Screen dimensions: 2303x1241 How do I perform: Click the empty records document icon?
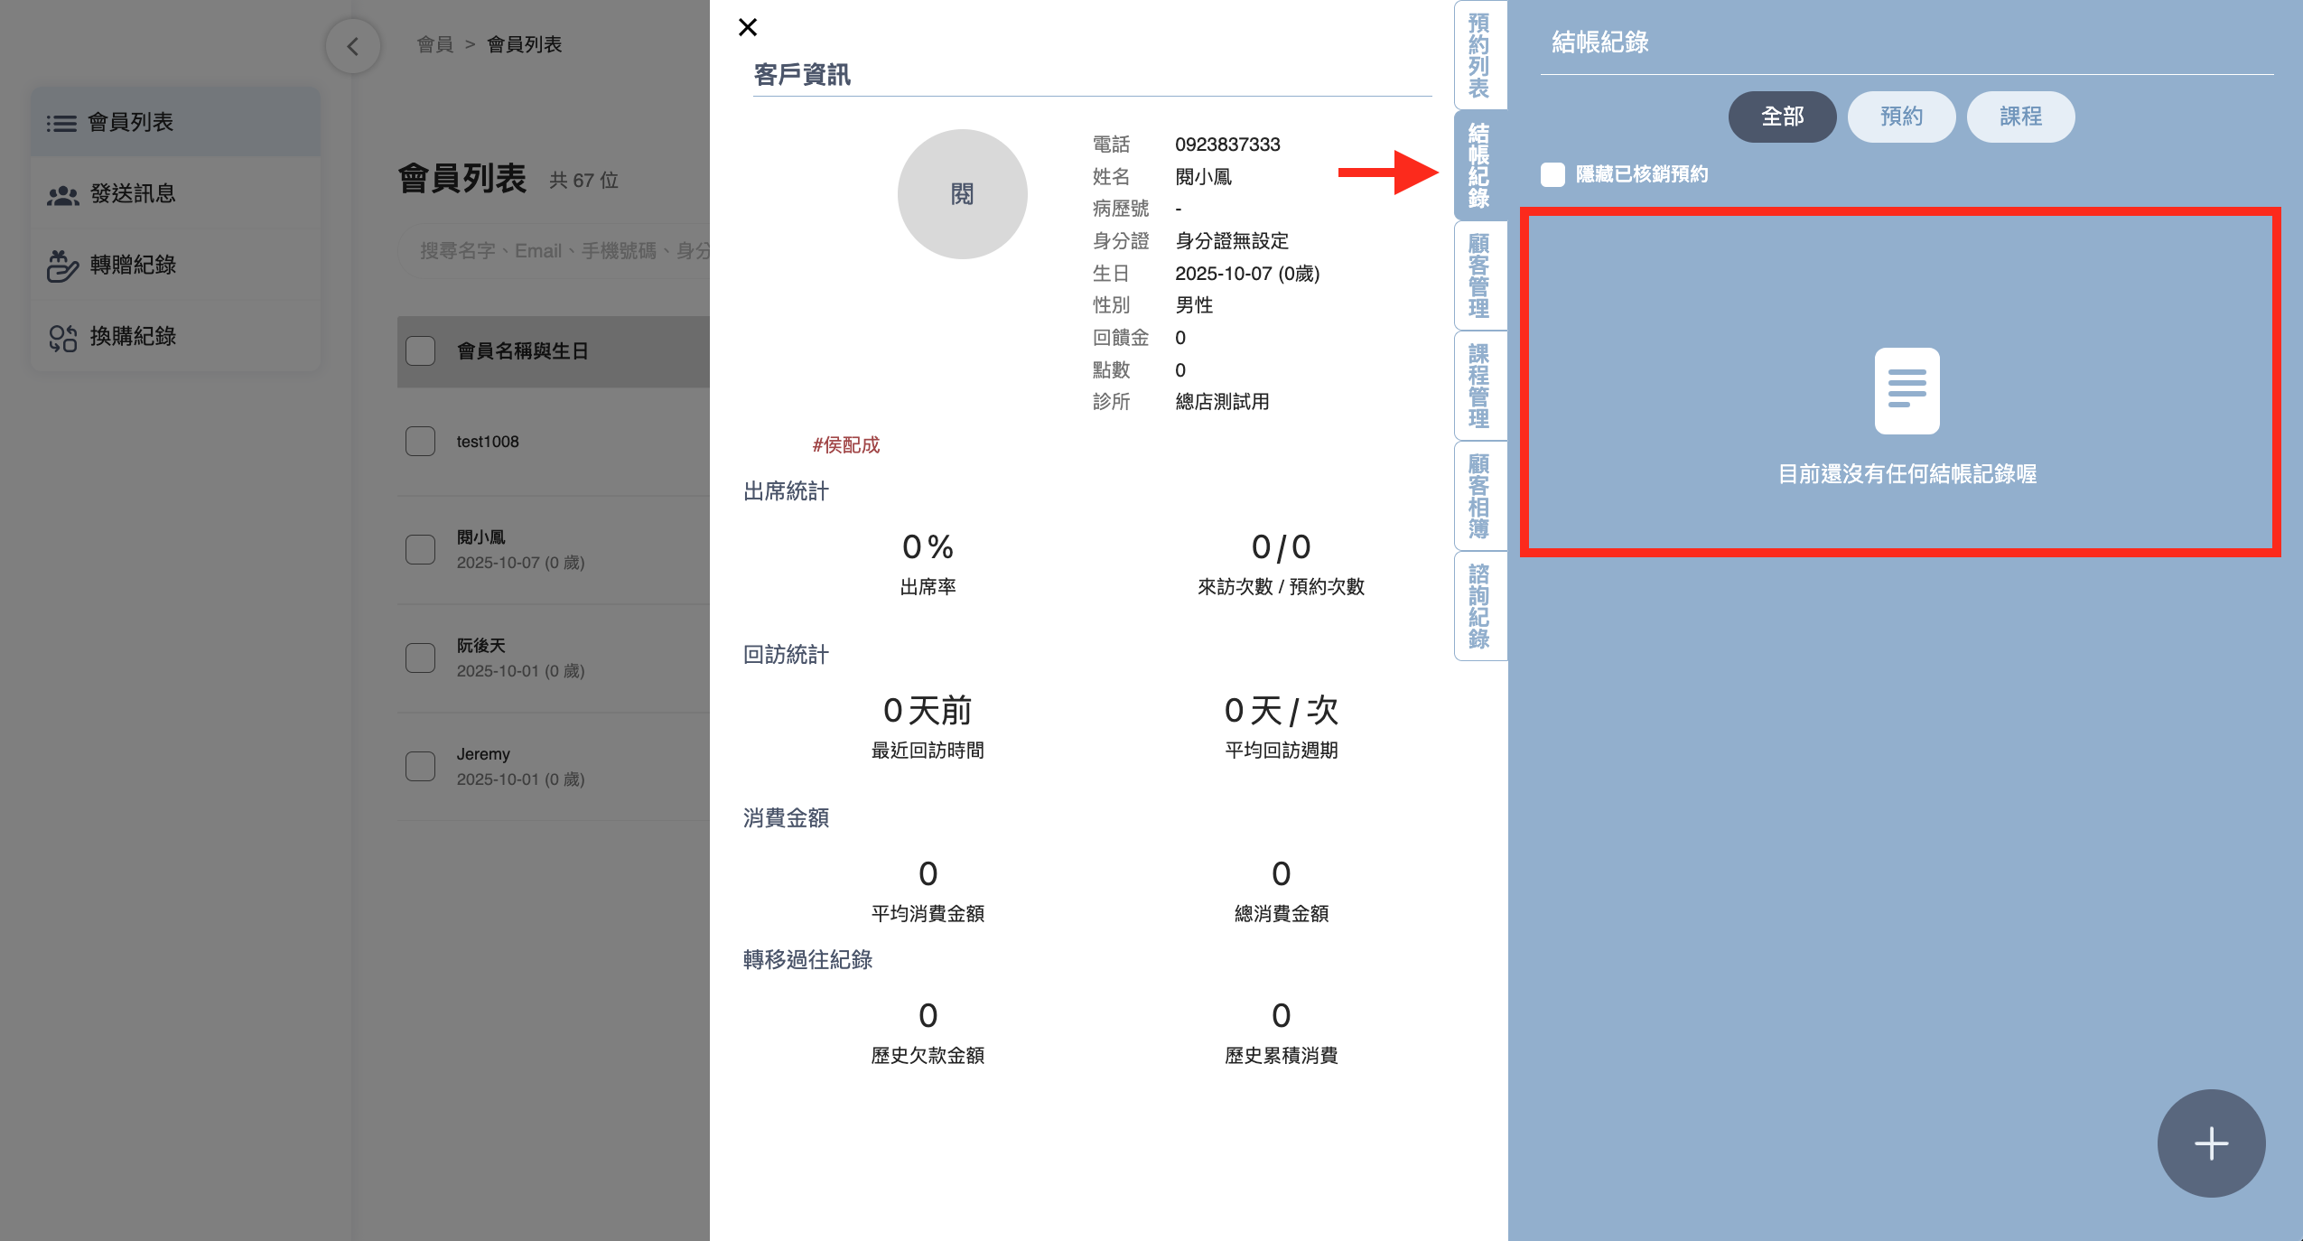[1907, 390]
